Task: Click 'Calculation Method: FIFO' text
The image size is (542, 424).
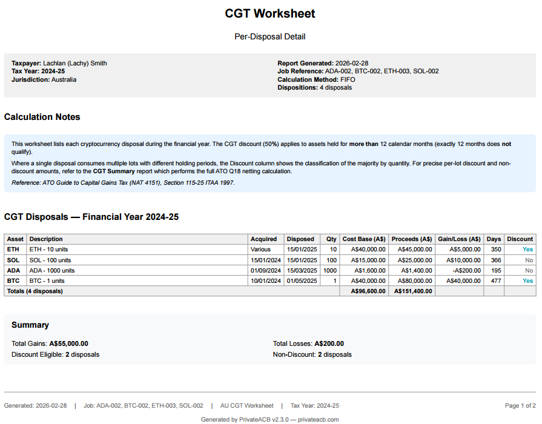Action: (316, 79)
